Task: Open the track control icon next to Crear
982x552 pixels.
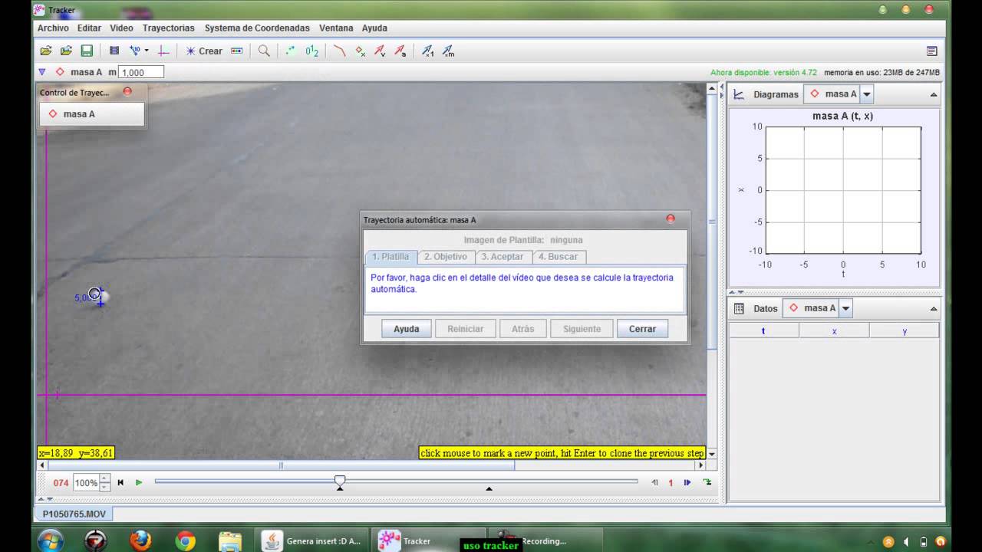Action: click(x=237, y=51)
